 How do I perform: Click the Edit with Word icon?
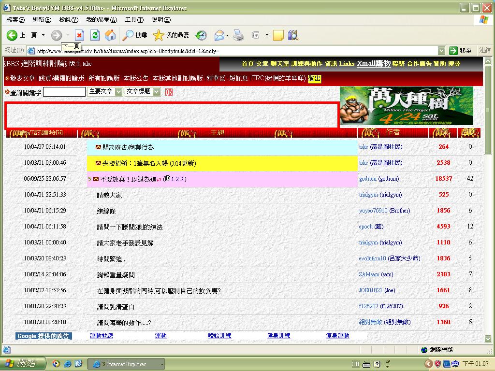coord(255,35)
